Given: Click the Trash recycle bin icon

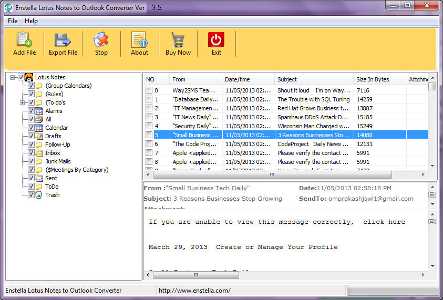Looking at the screenshot, I should click(39, 195).
